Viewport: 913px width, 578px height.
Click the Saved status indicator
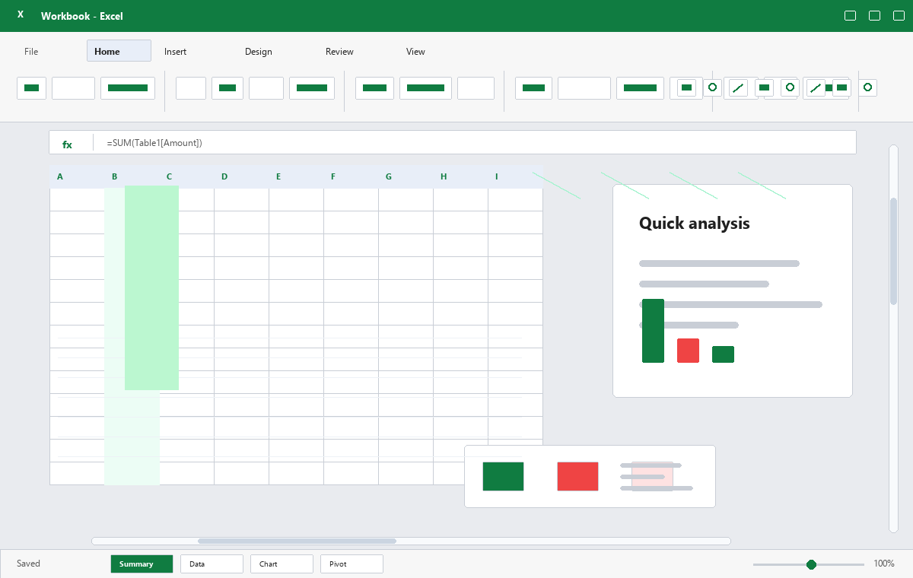pyautogui.click(x=28, y=564)
